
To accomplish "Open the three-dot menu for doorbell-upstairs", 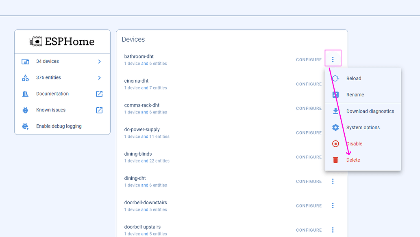I will point(333,230).
